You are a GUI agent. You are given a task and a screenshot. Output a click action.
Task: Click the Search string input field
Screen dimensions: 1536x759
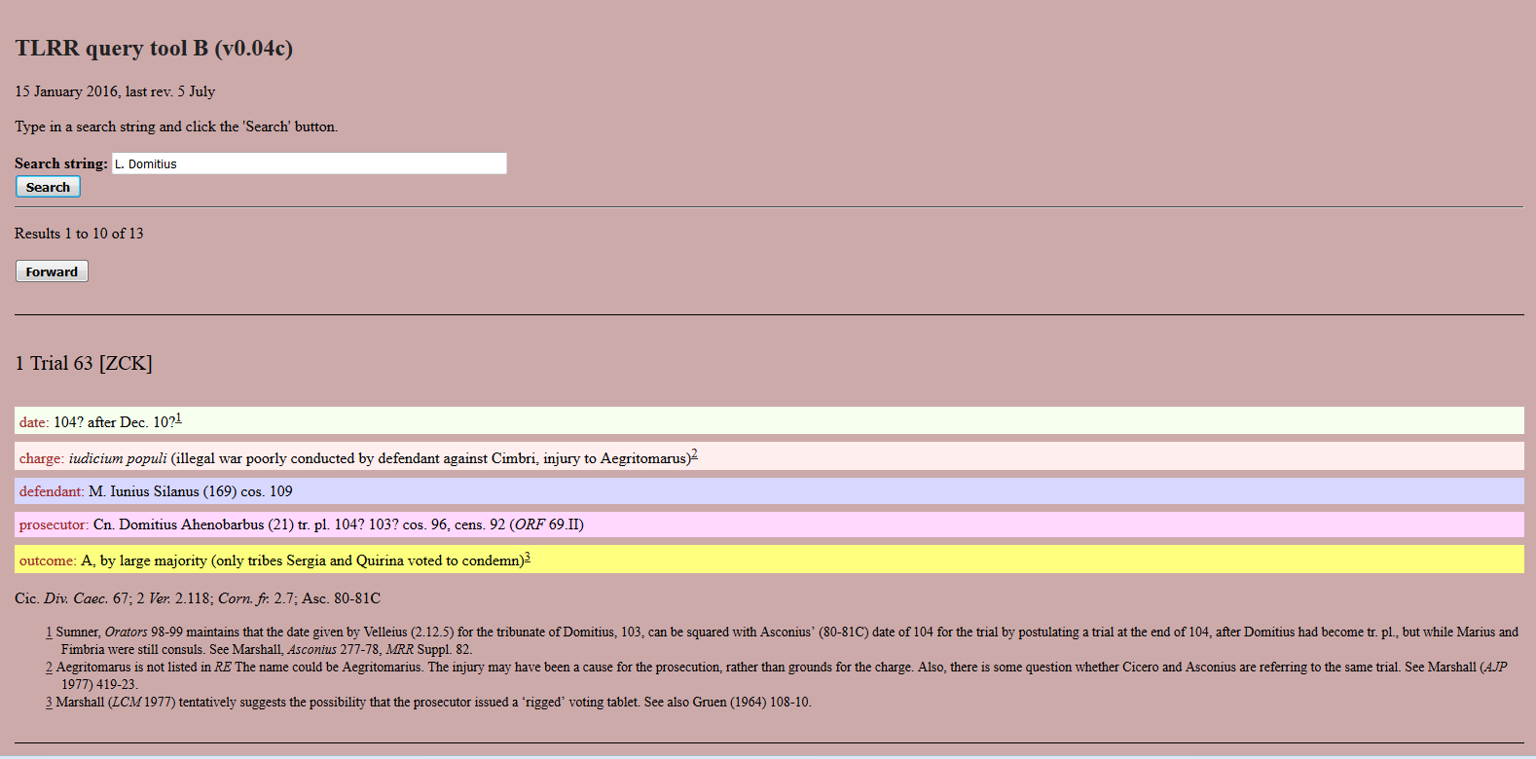309,163
